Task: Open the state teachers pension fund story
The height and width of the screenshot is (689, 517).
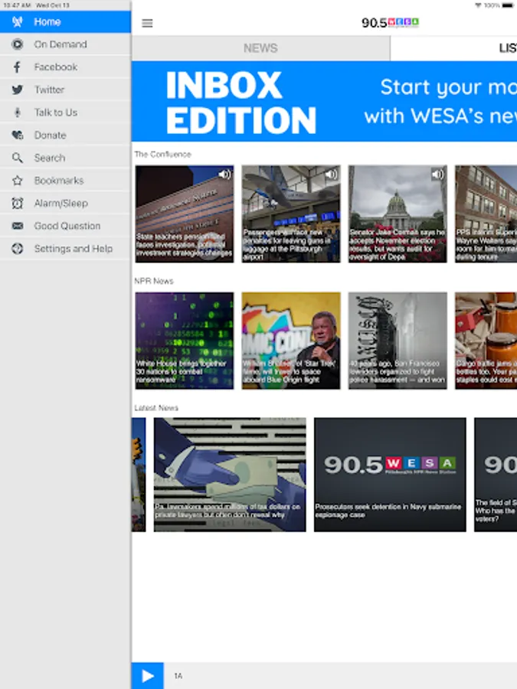Action: pos(185,214)
